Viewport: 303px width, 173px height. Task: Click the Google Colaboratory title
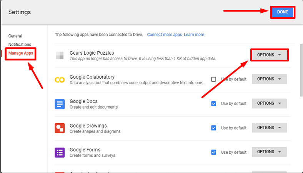pos(92,77)
